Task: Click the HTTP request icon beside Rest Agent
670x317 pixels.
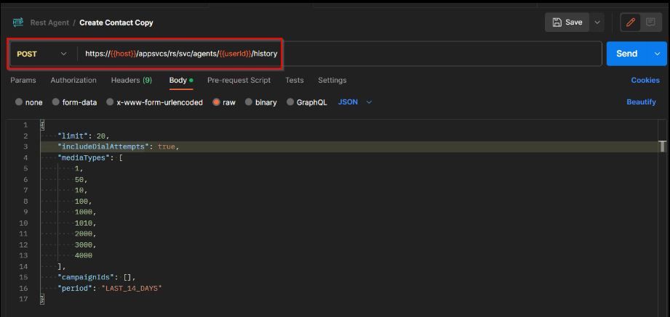Action: point(18,22)
